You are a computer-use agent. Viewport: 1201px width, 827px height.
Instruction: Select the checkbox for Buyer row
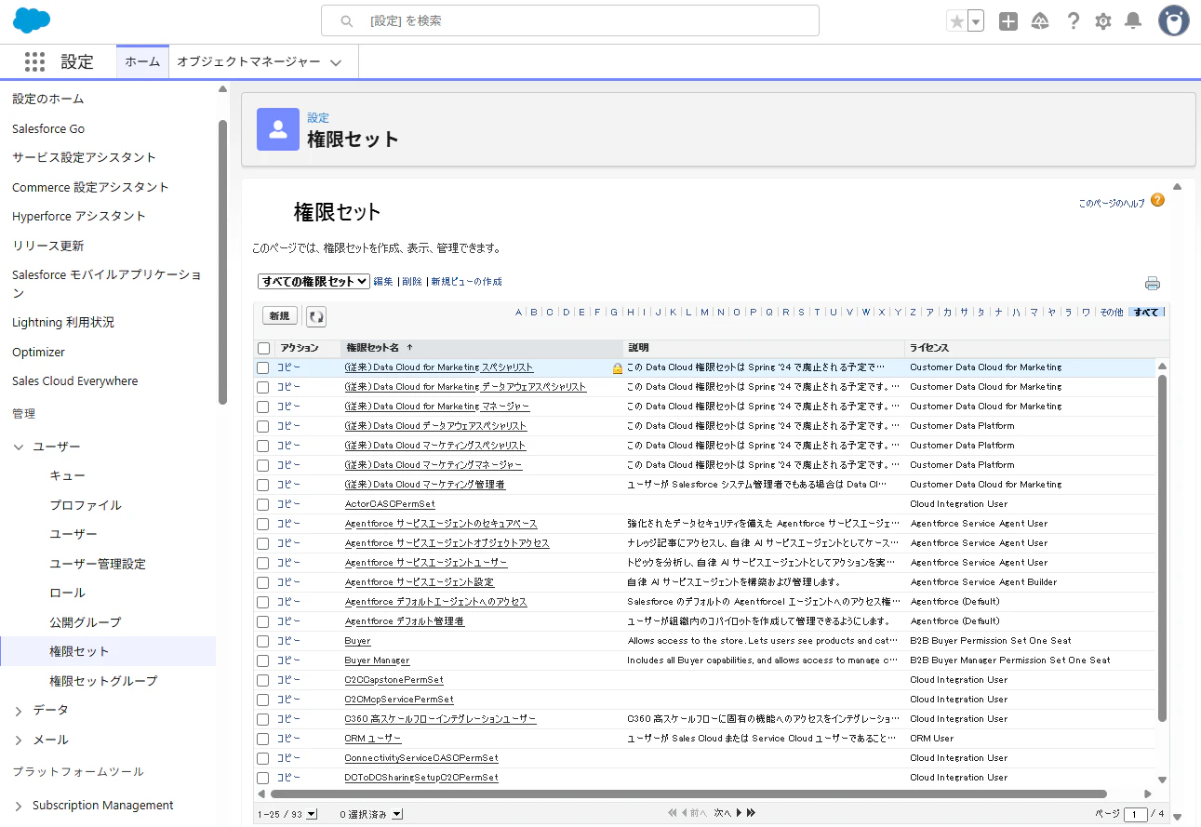[263, 641]
